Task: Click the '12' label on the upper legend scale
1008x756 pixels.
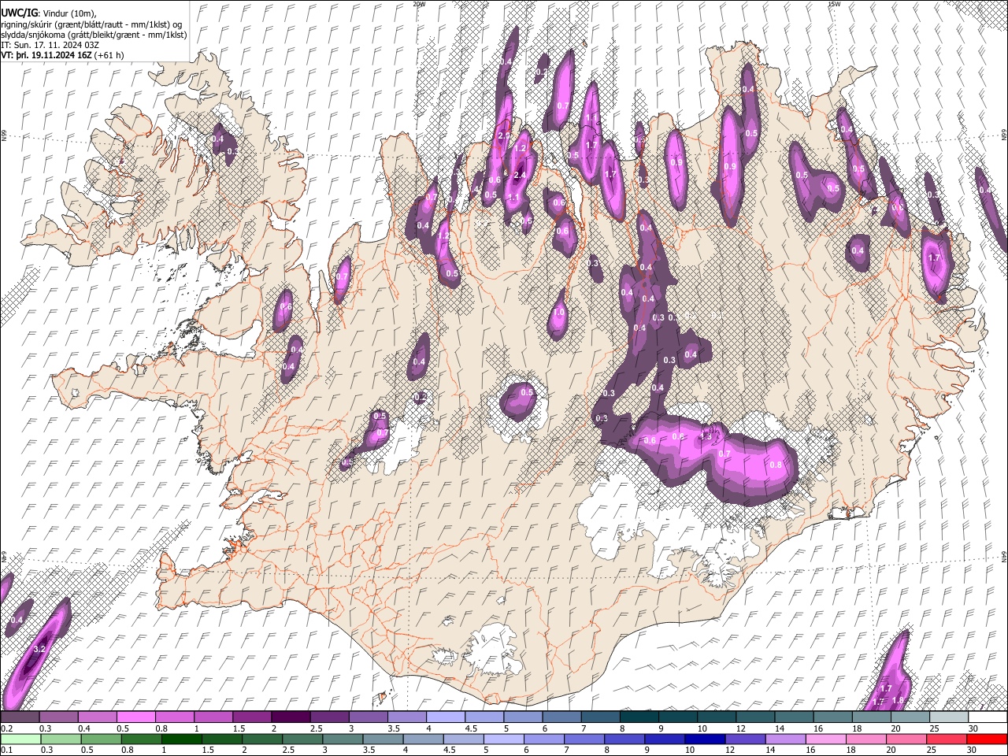Action: pyautogui.click(x=740, y=728)
